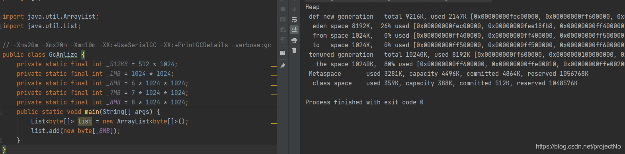Collapse the import statements fold marker
This screenshot has width=625, height=154.
tap(1, 17)
